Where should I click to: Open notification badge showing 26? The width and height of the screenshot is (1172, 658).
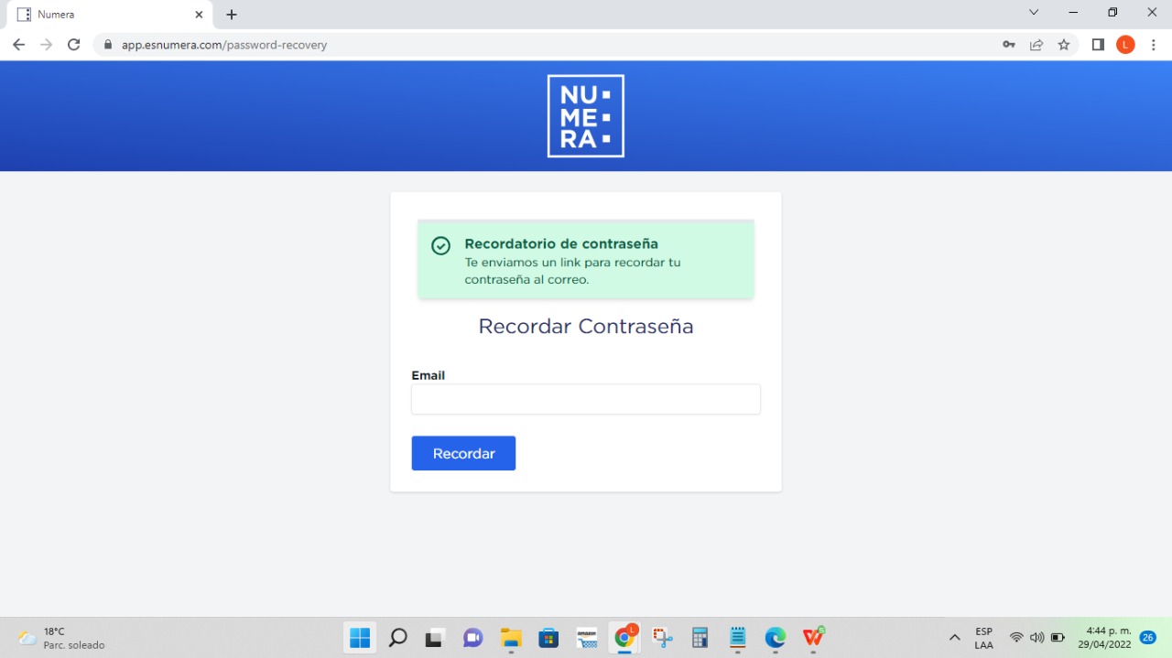(1148, 638)
